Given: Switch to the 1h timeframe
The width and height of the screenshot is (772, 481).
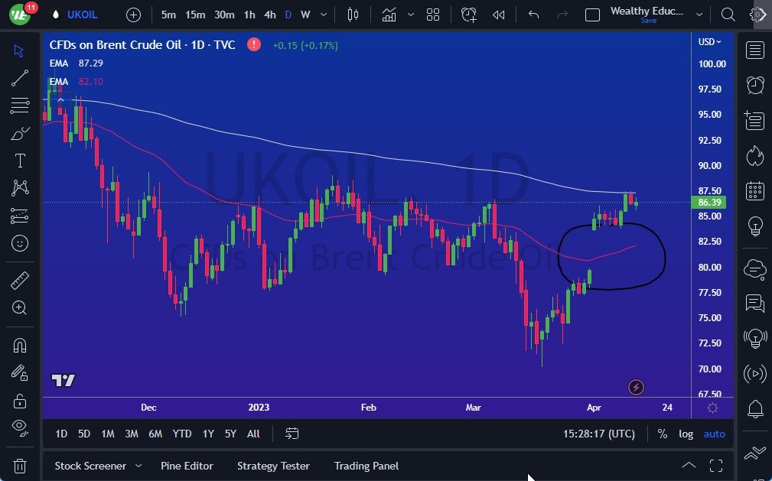Looking at the screenshot, I should pos(249,15).
